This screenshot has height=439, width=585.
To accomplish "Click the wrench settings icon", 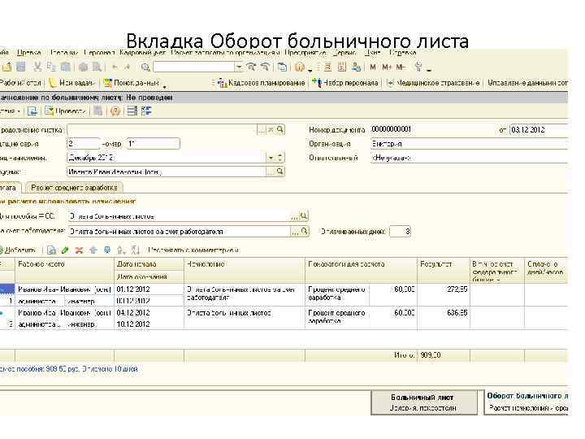I will pyautogui.click(x=418, y=67).
